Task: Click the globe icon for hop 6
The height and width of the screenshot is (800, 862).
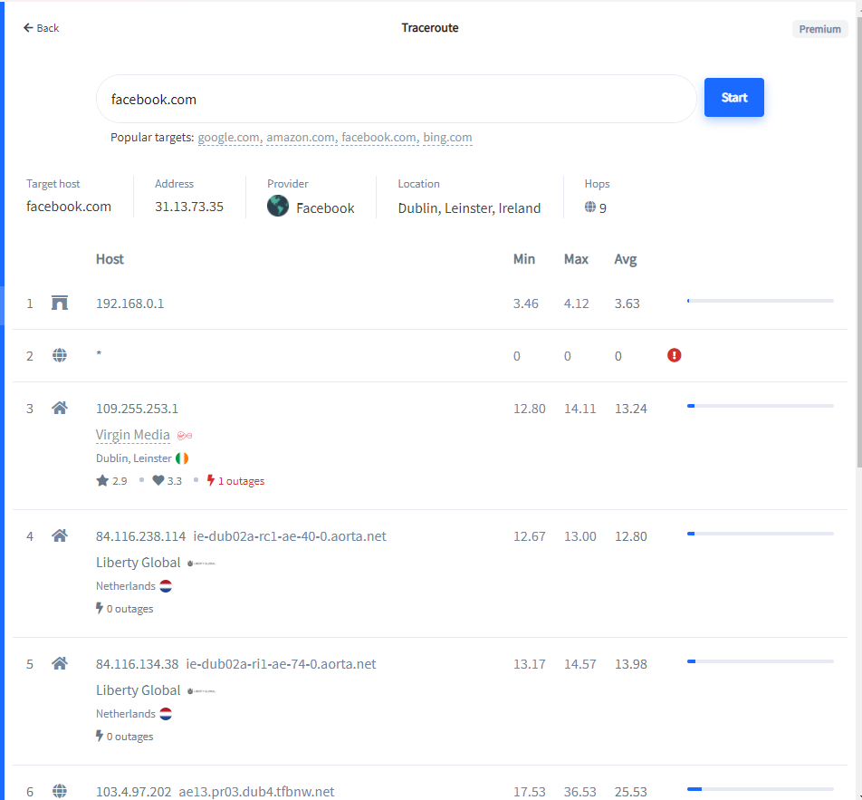Action: pyautogui.click(x=60, y=791)
